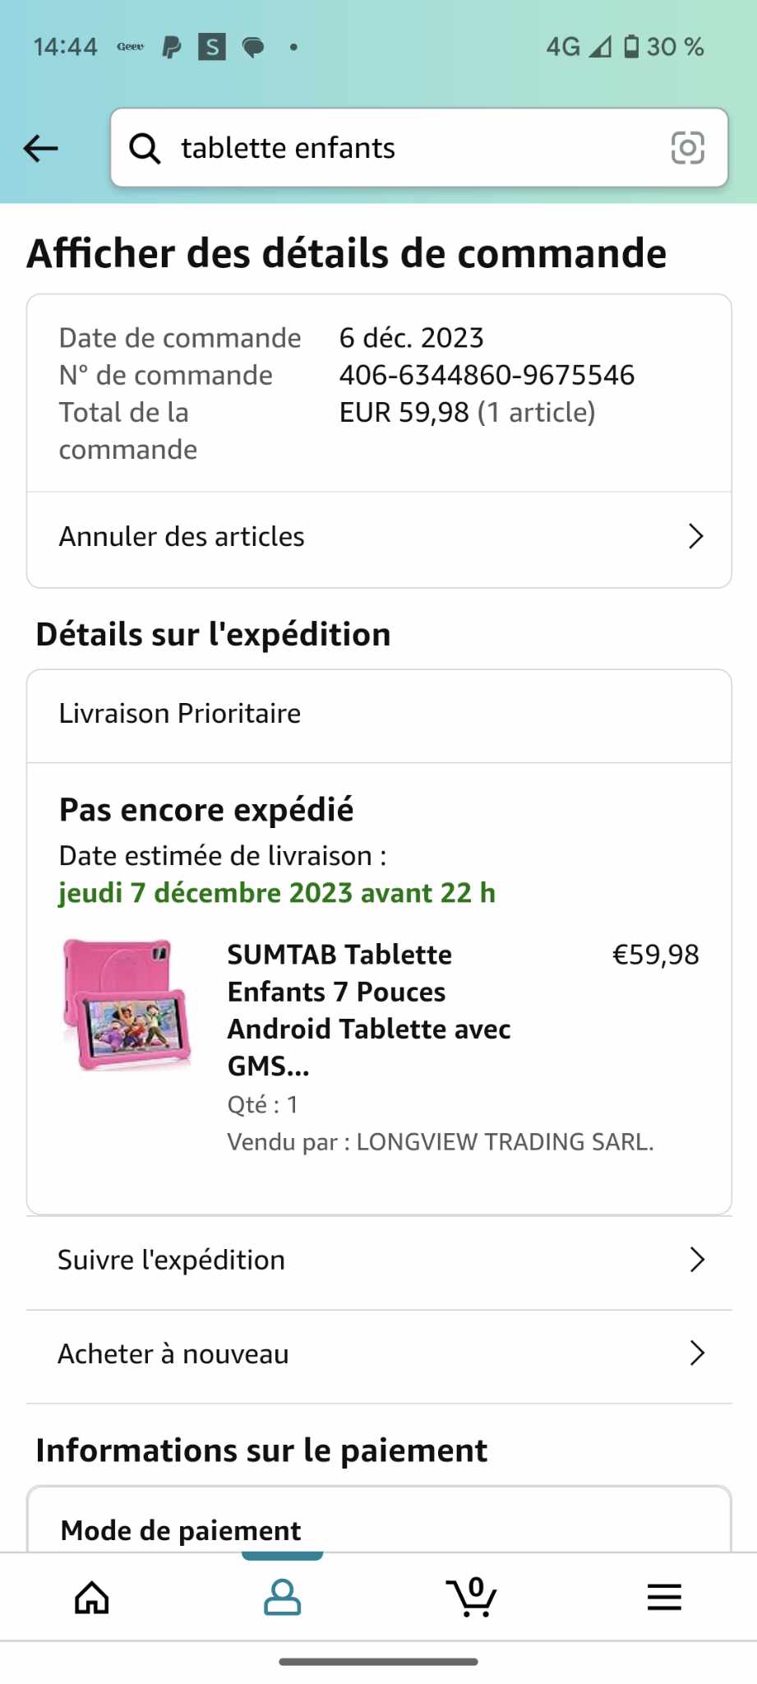Screen dimensions: 757x1684
Task: Open Acheter à nouveau chevron
Action: pos(697,1353)
